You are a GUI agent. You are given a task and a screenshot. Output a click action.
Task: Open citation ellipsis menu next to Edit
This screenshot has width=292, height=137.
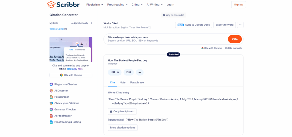[140, 72]
